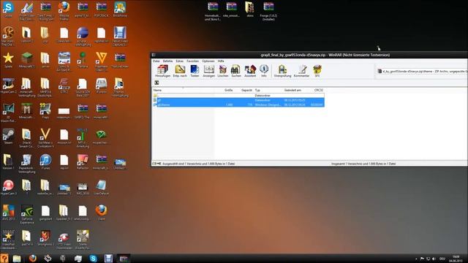Open the Extras menu
This screenshot has width=468, height=263.
180,61
